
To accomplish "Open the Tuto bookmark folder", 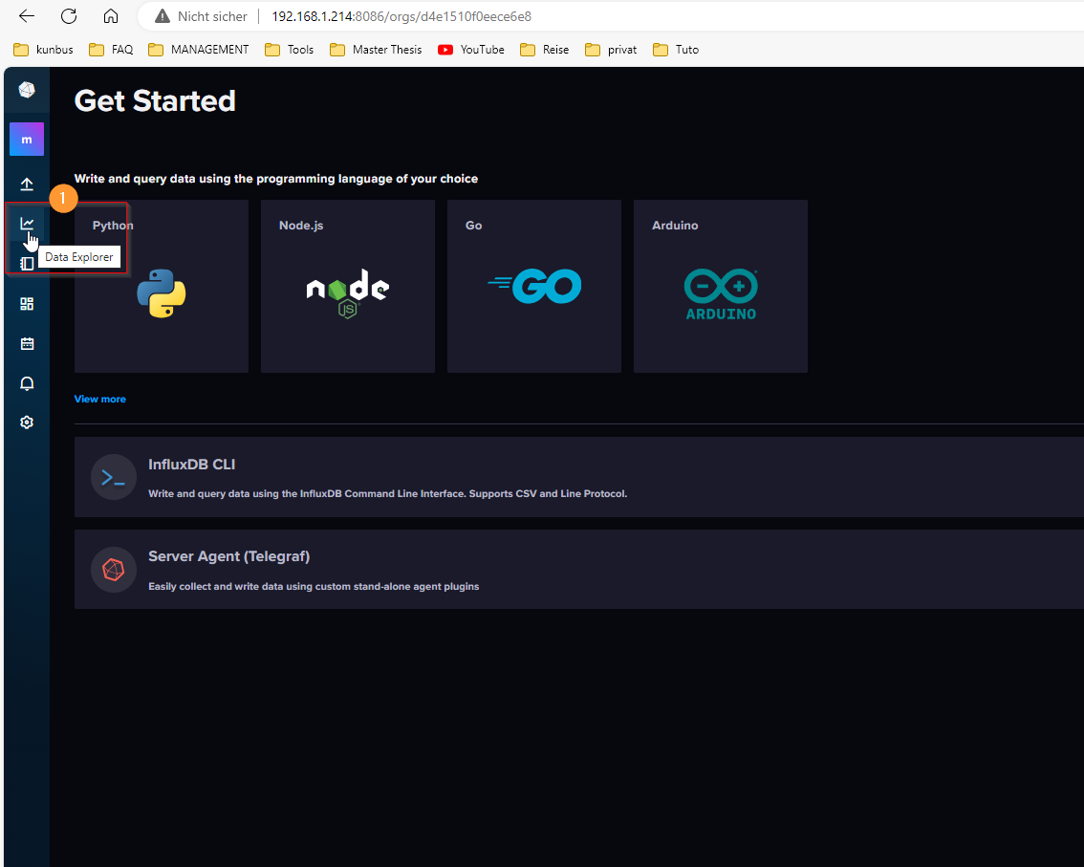I will 676,50.
